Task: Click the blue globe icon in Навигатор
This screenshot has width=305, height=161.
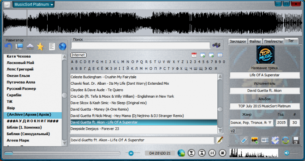Action: pyautogui.click(x=63, y=47)
